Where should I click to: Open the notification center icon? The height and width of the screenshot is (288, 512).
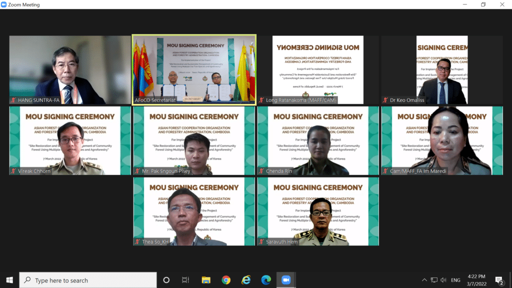pyautogui.click(x=498, y=280)
